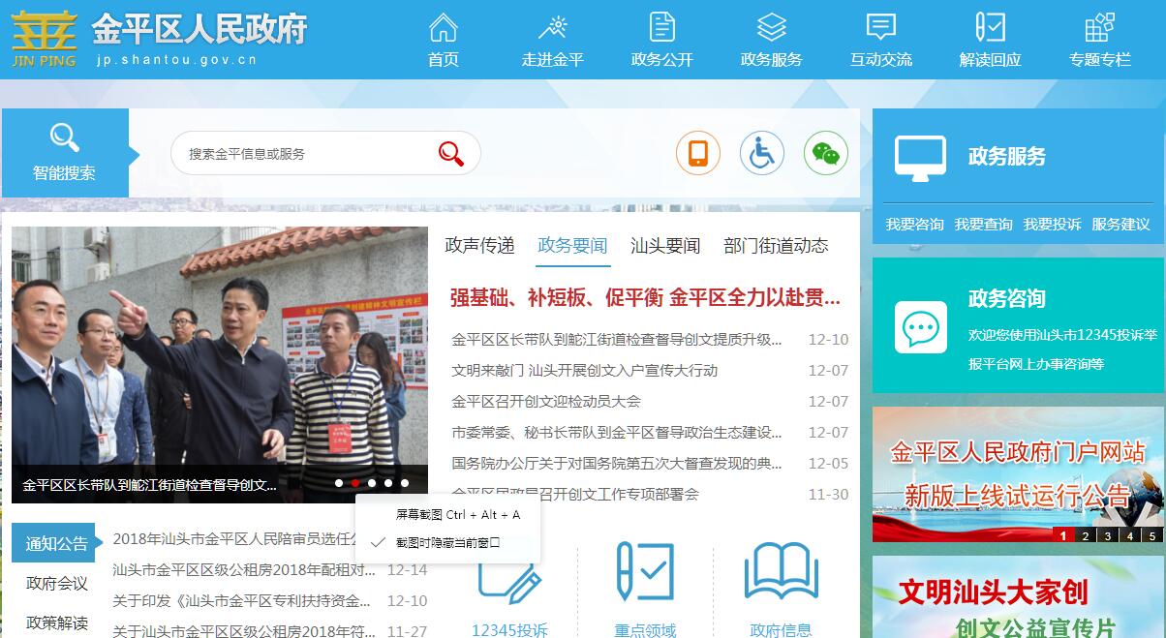Jump to banner slide number 3
This screenshot has height=638, width=1166.
[1107, 535]
